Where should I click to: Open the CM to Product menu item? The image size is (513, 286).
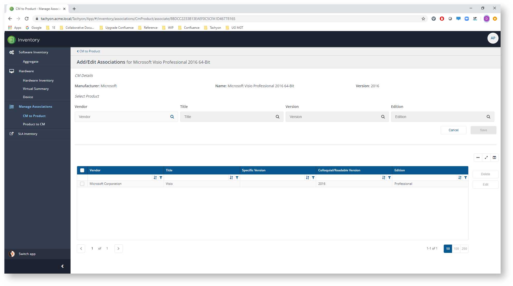(x=34, y=115)
